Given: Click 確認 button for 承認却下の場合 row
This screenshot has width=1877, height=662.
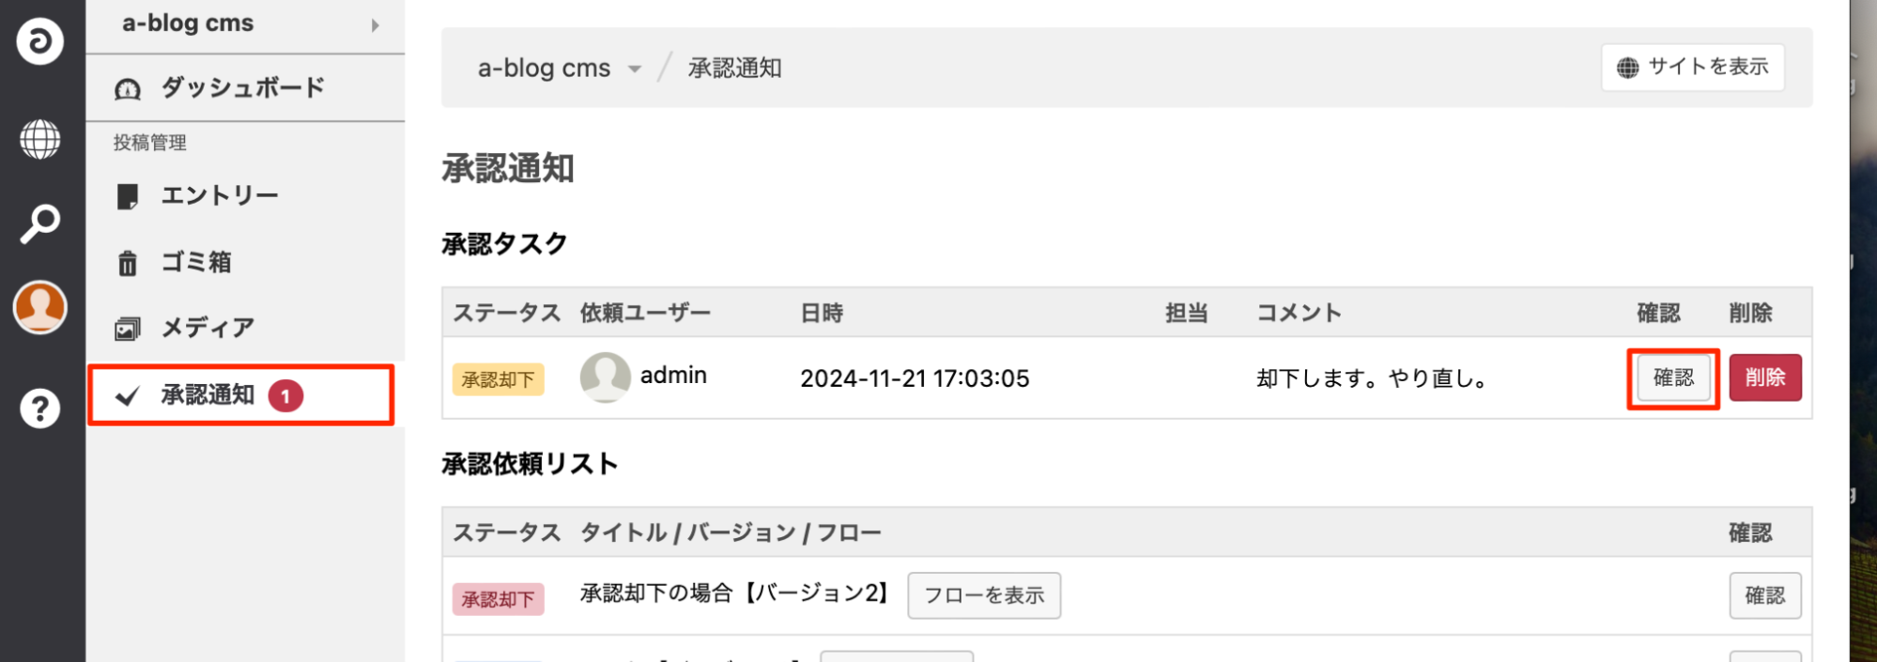Looking at the screenshot, I should [x=1764, y=595].
